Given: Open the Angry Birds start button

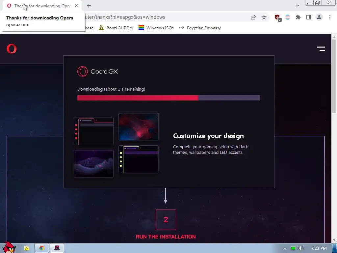Looking at the screenshot, I should [x=9, y=247].
